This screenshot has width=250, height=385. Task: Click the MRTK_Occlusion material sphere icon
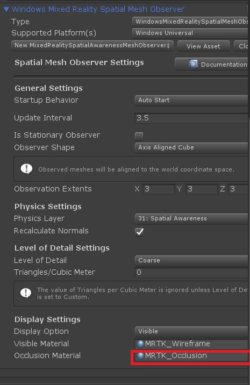[x=140, y=355]
